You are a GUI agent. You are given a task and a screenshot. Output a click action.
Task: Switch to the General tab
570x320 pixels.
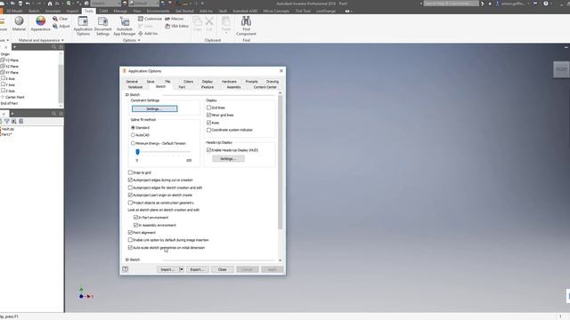(x=132, y=82)
